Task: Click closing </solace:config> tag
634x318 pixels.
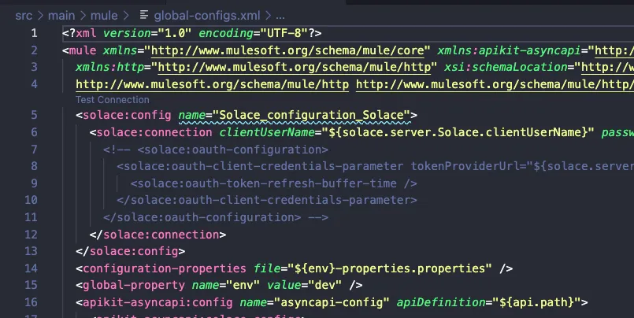Action: (x=130, y=251)
